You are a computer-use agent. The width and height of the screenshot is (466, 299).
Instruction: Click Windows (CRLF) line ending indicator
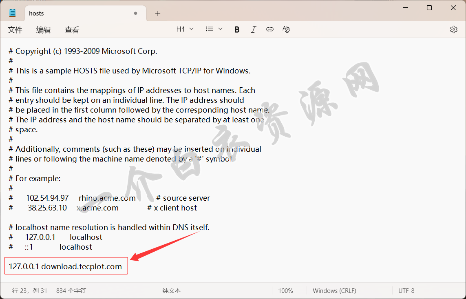[x=334, y=291]
